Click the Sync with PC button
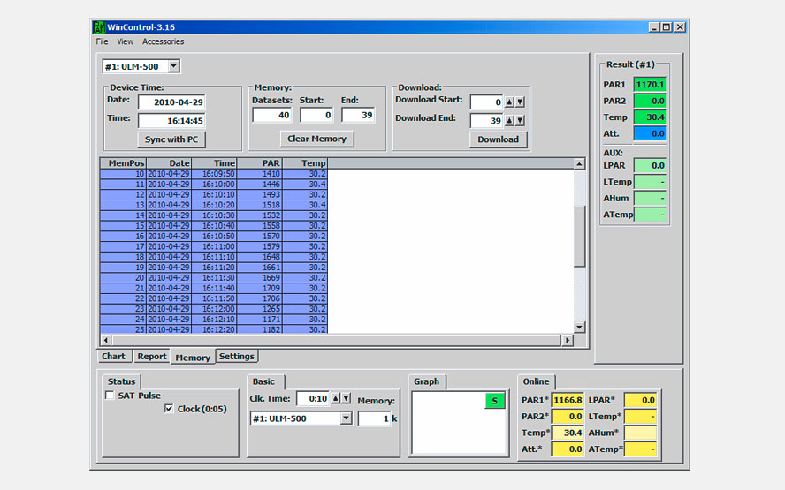The width and height of the screenshot is (785, 490). [x=171, y=139]
